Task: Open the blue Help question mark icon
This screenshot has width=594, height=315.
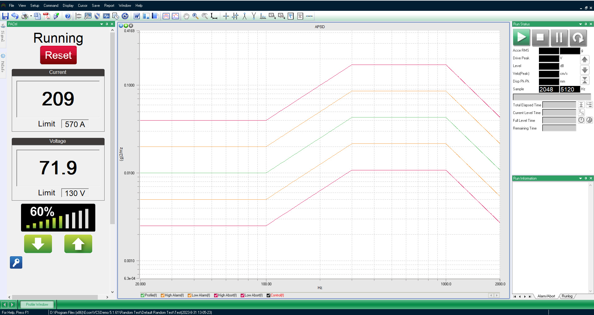Action: tap(68, 16)
